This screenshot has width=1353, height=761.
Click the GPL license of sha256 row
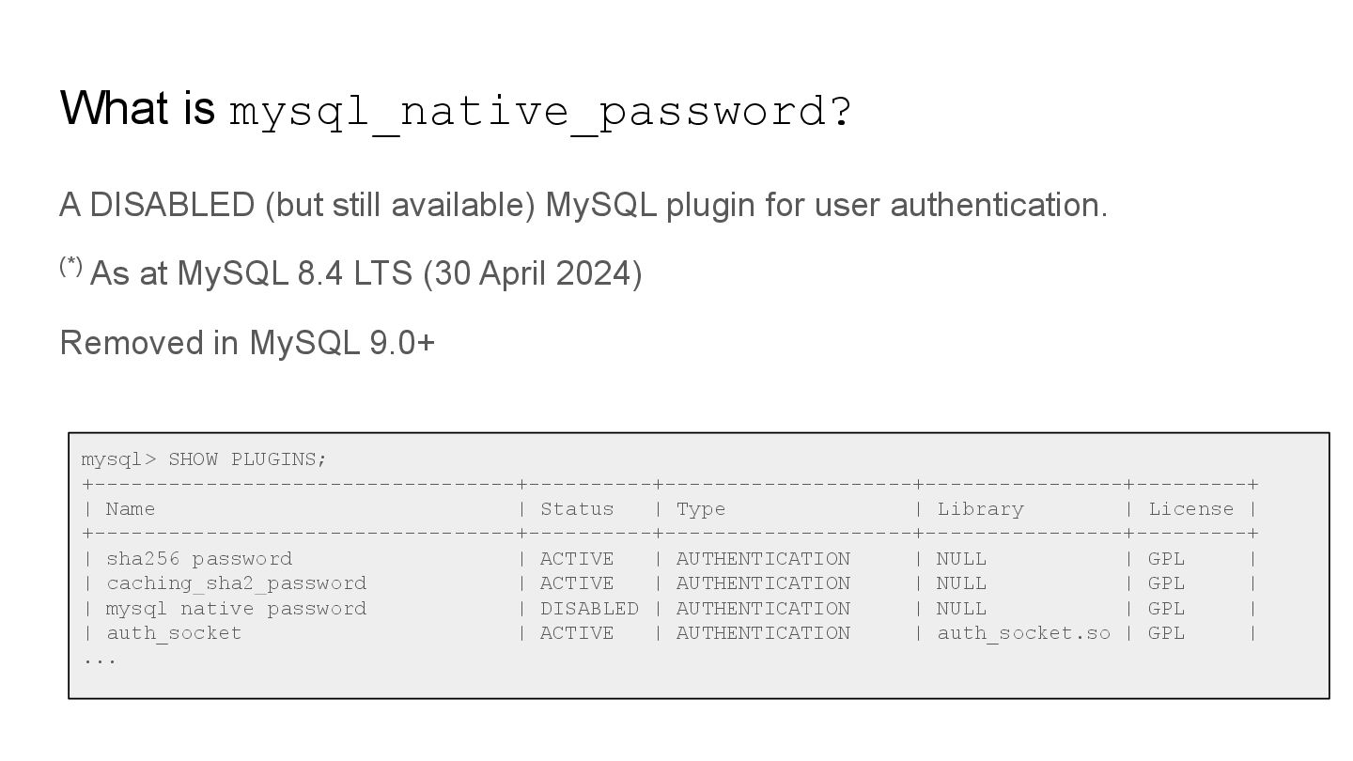tap(1166, 559)
